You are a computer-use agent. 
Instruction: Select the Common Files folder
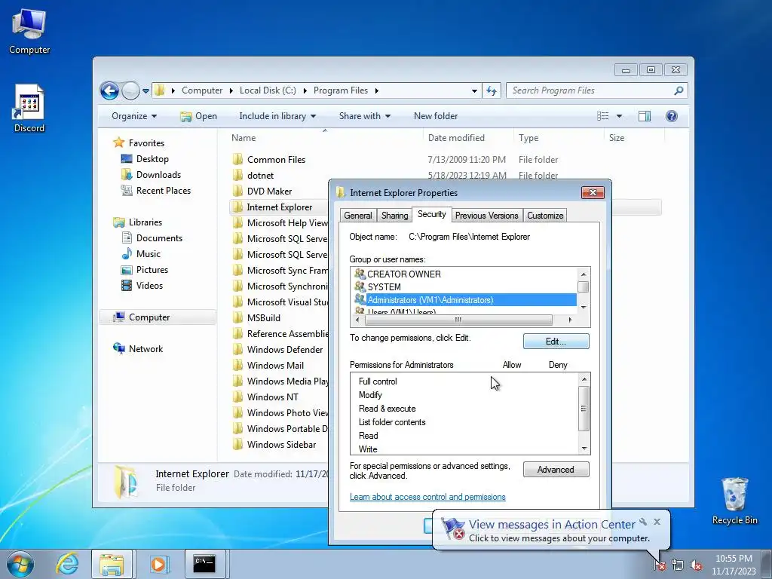pyautogui.click(x=276, y=160)
